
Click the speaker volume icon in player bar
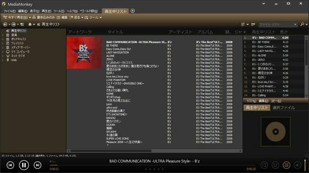[298, 165]
